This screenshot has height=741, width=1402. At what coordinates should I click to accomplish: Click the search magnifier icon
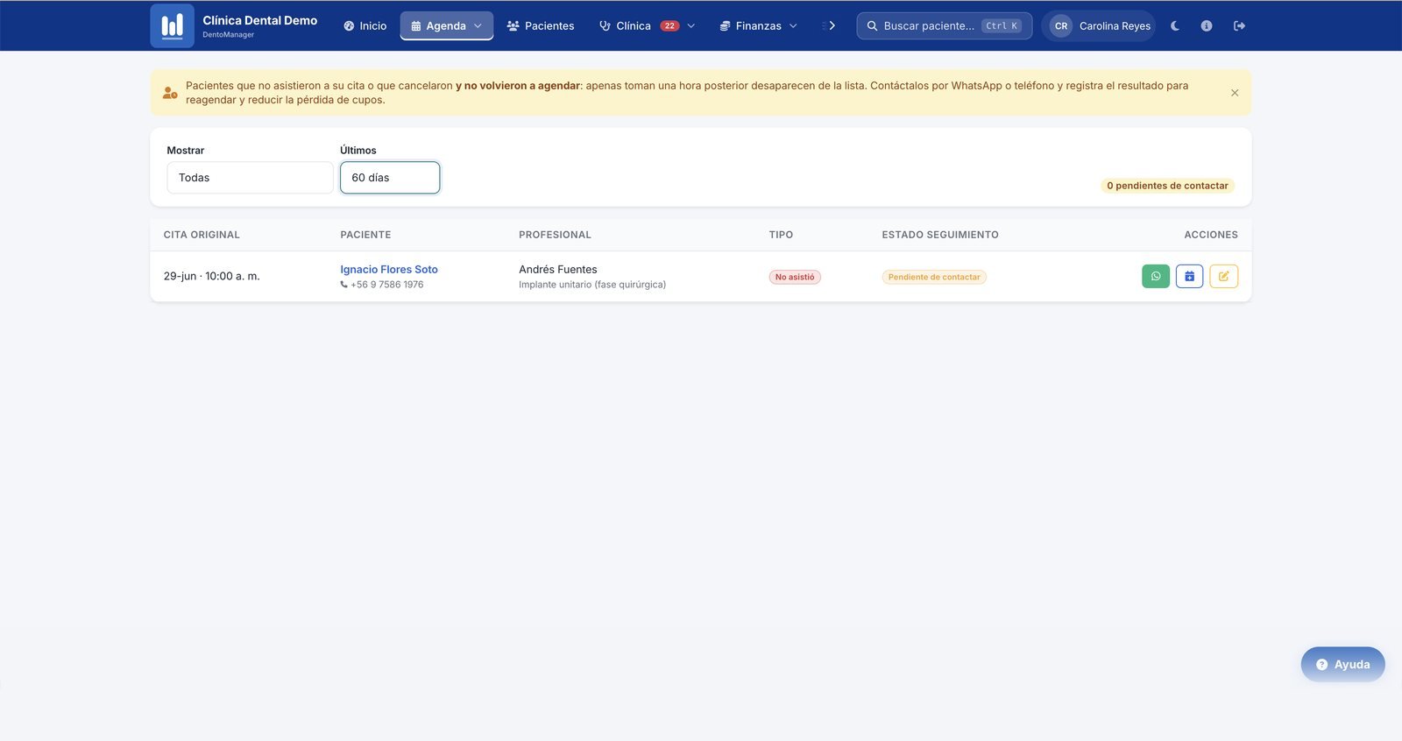(x=872, y=26)
